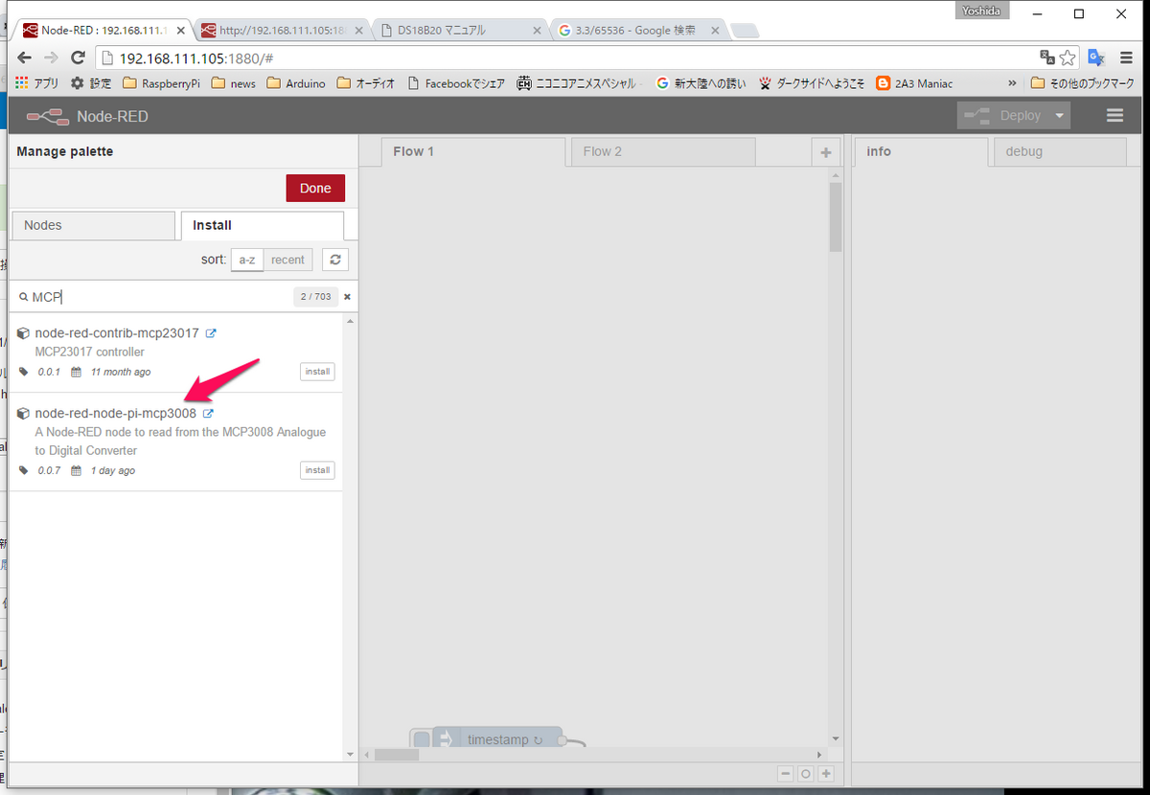Bookmark this page with the star icon
This screenshot has width=1150, height=795.
(x=1068, y=57)
